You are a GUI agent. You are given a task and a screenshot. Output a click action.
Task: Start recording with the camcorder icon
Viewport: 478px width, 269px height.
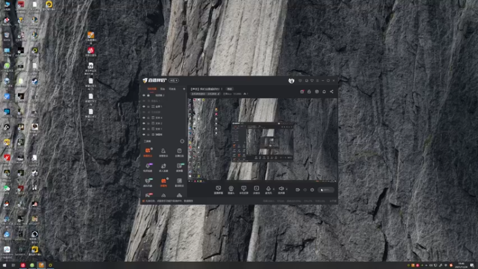pyautogui.click(x=298, y=189)
